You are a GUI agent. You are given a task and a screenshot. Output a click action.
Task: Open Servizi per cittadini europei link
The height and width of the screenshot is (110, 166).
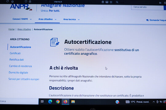coord(24,79)
